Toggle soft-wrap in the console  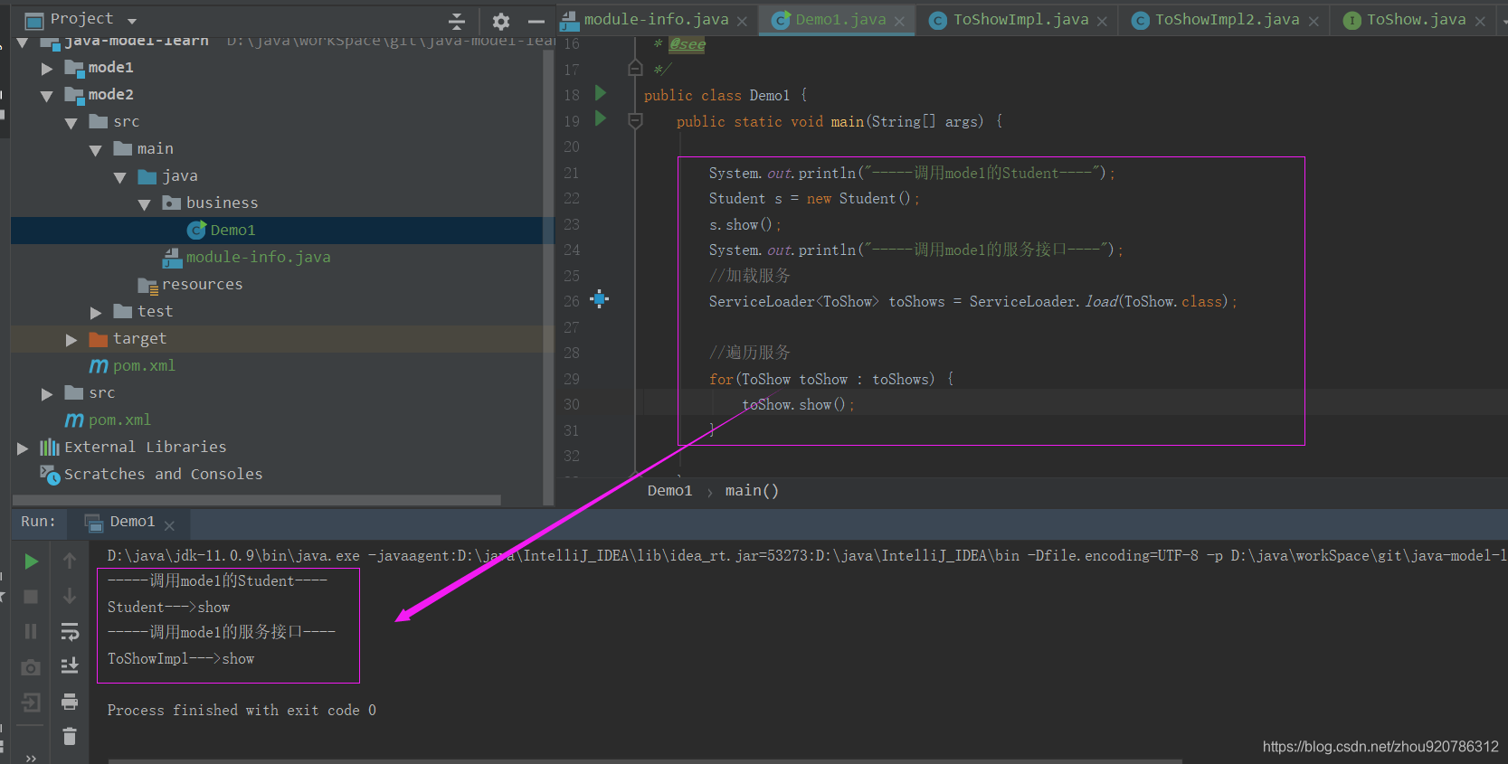coord(70,631)
